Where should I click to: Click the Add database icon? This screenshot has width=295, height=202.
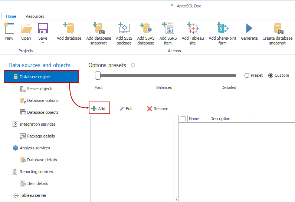click(69, 28)
